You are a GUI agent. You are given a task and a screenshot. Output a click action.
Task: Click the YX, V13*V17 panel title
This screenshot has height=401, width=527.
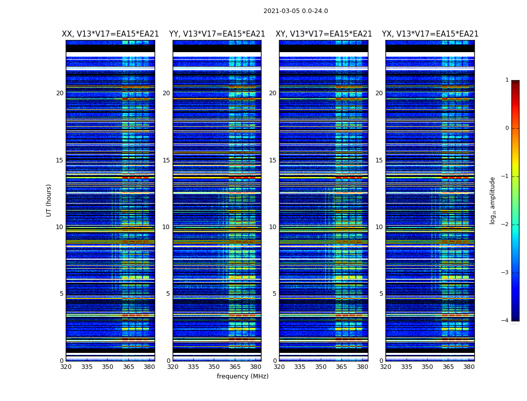click(430, 34)
